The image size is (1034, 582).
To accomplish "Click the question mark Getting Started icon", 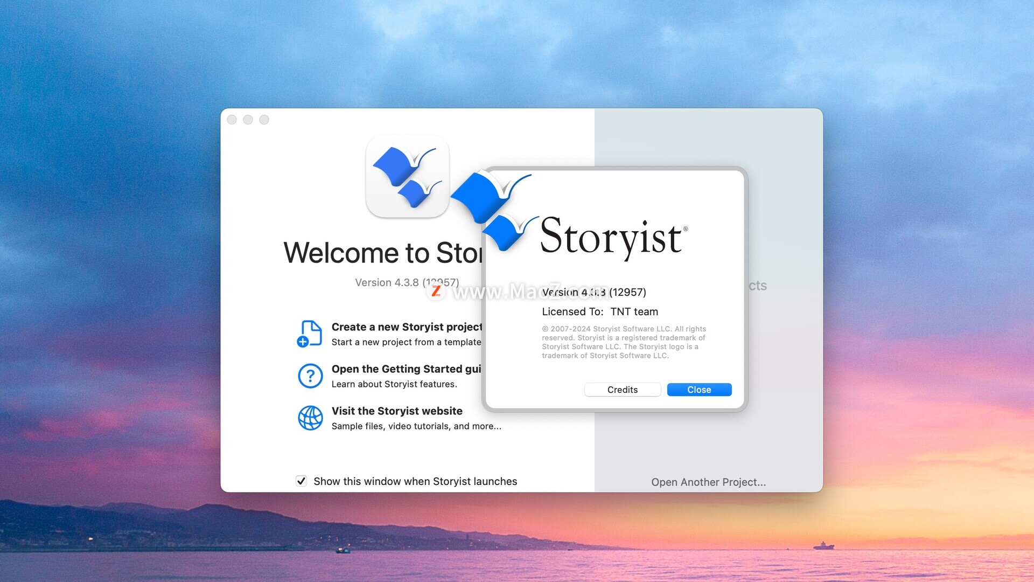I will click(310, 376).
